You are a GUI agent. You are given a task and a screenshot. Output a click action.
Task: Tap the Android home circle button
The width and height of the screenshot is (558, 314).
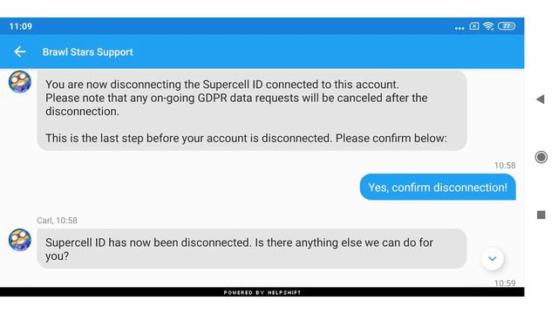click(541, 157)
